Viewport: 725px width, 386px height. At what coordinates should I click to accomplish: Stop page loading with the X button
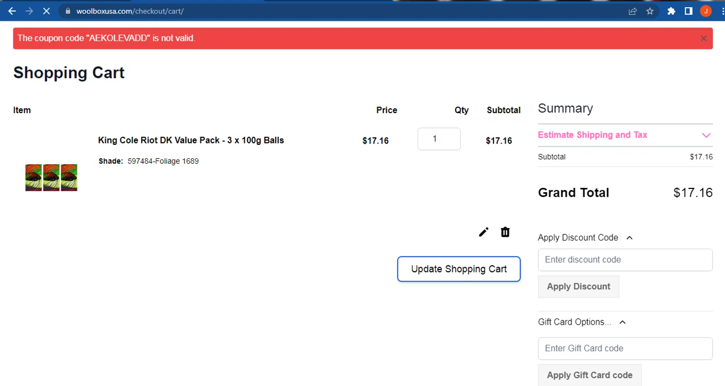[46, 11]
